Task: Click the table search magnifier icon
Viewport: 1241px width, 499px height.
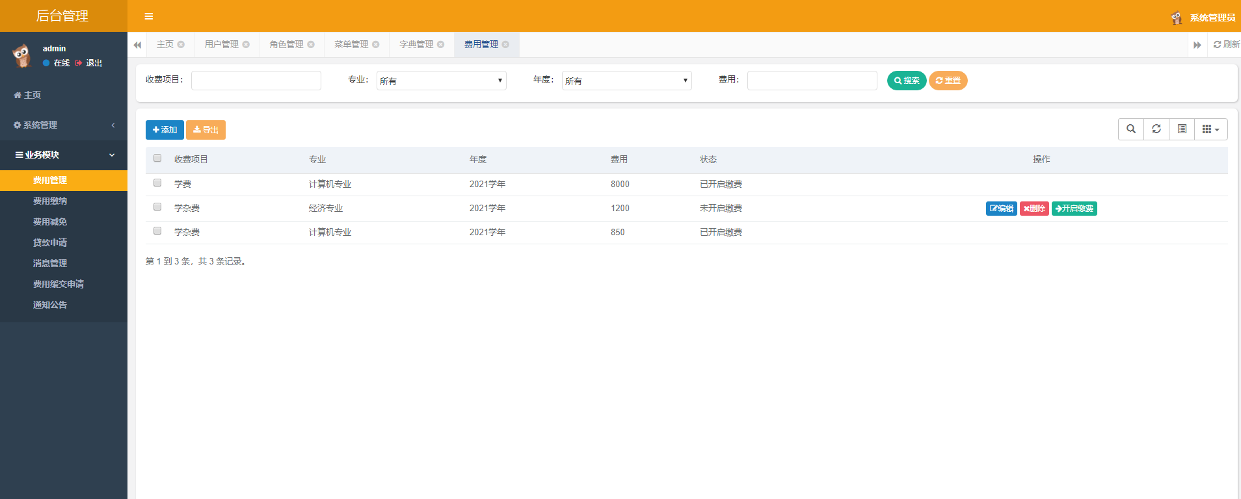Action: [1131, 129]
